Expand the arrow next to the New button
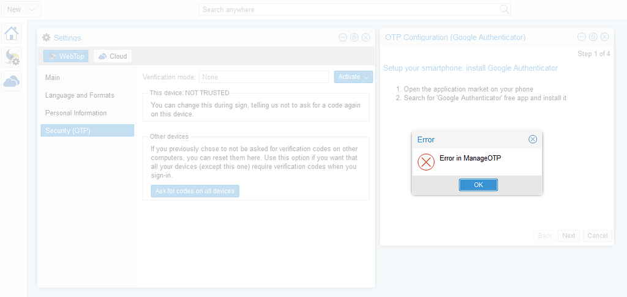Viewport: 627px width, 297px height. click(x=34, y=9)
